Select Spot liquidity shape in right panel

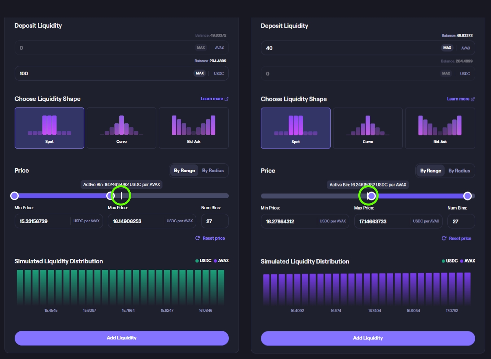pos(296,128)
